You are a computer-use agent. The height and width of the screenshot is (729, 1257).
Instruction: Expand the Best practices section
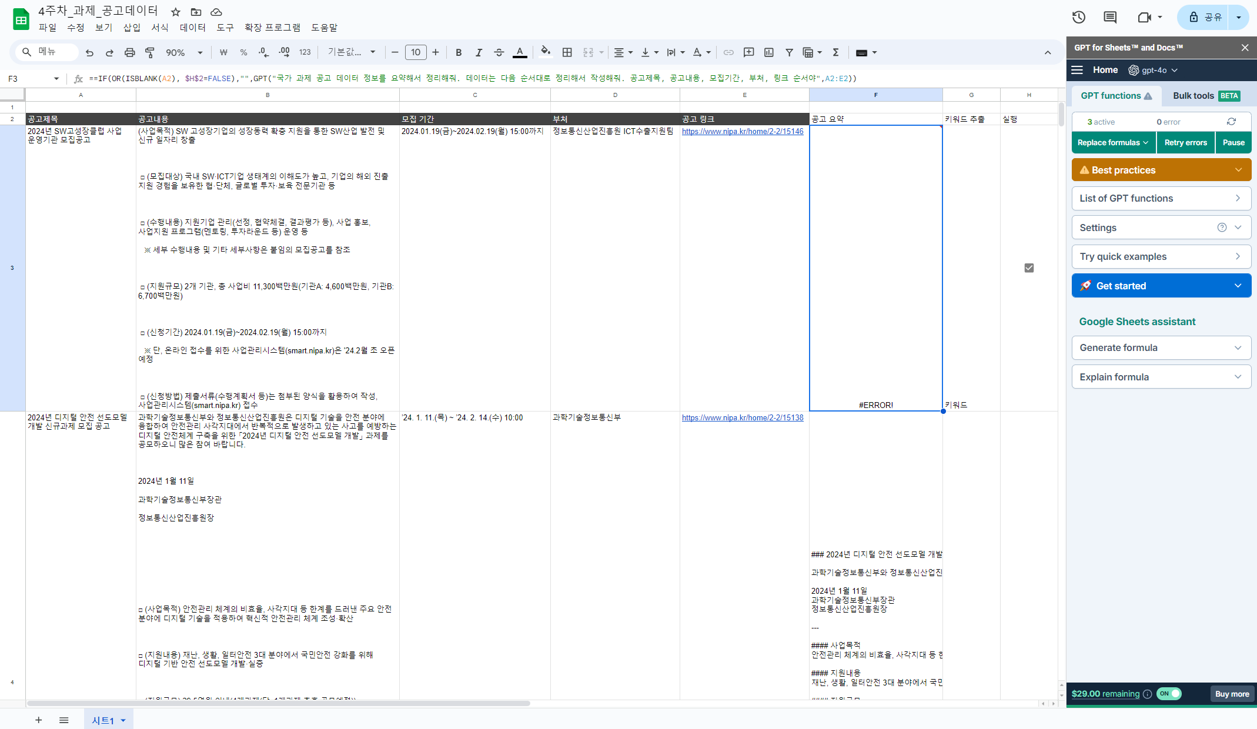1161,170
